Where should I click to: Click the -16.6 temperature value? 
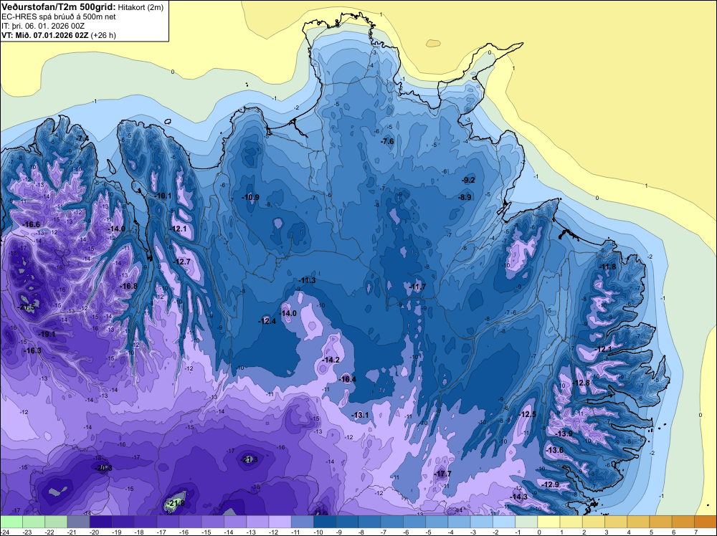(x=31, y=224)
